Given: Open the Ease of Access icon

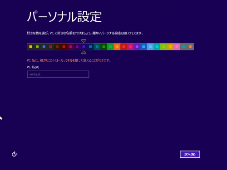Looking at the screenshot, I should pos(15,154).
